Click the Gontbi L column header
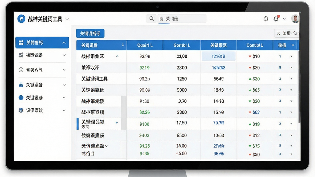The height and width of the screenshot is (177, 315). click(181, 45)
